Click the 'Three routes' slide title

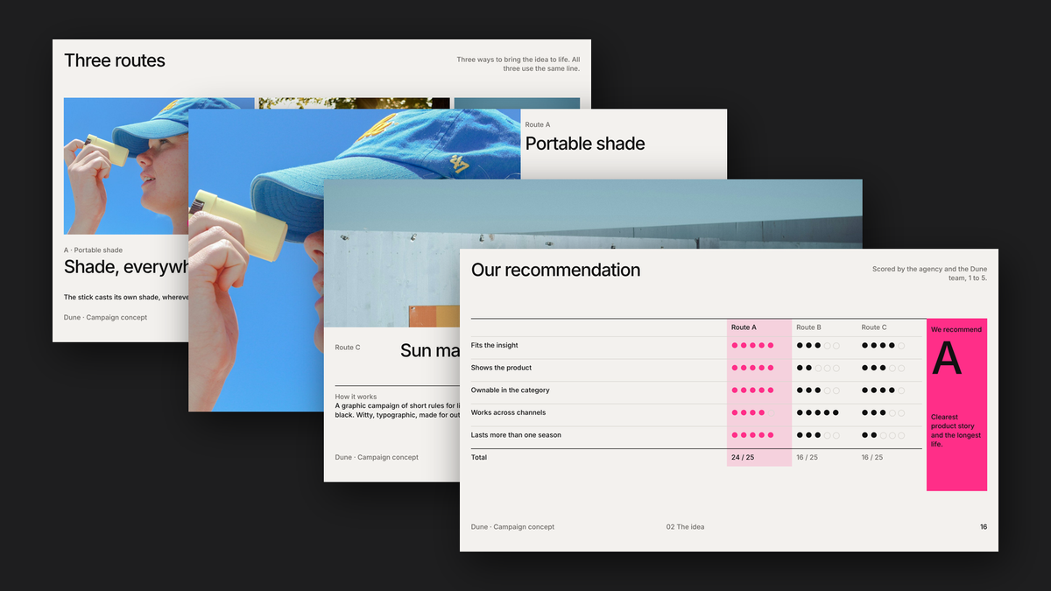(115, 60)
